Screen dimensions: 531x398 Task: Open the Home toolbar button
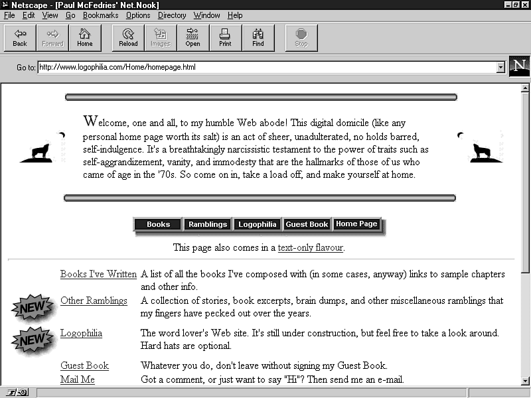pos(85,38)
